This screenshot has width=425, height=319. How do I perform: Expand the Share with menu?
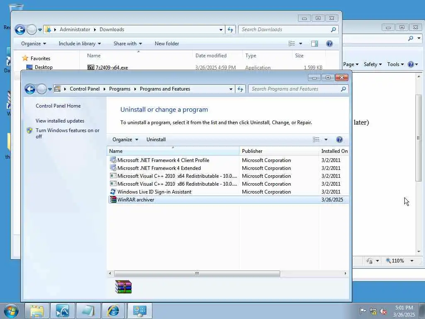128,43
